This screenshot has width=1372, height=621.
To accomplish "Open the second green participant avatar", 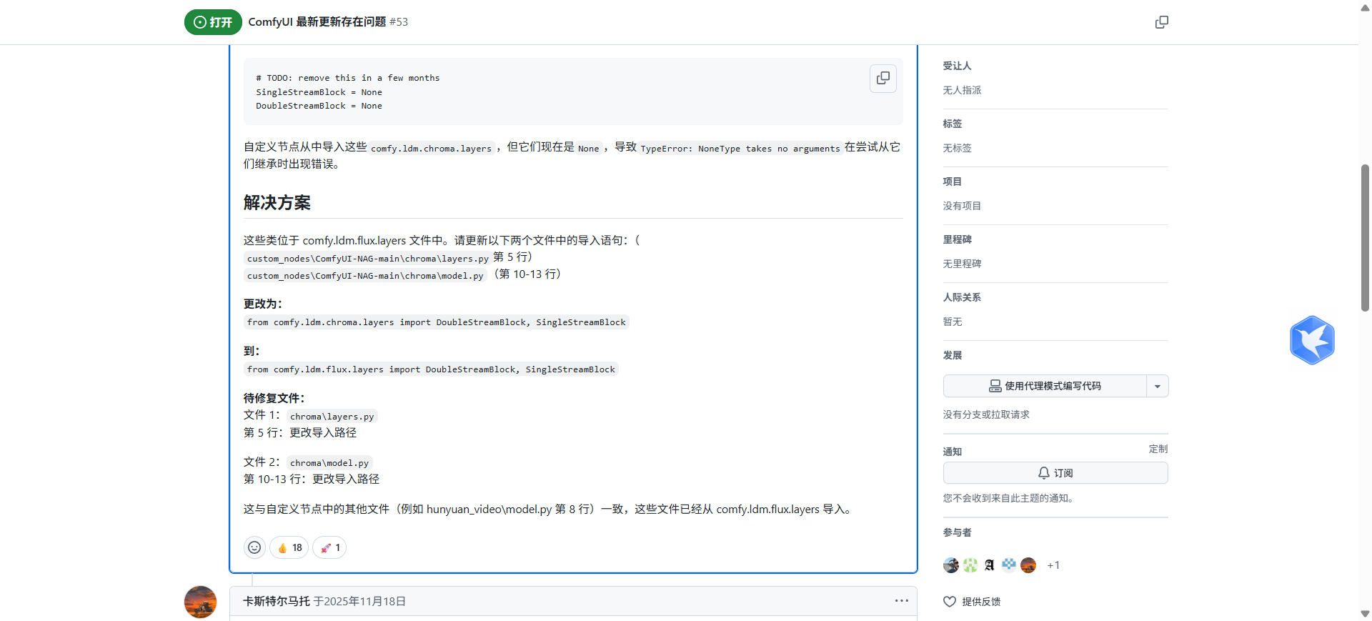I will [970, 565].
